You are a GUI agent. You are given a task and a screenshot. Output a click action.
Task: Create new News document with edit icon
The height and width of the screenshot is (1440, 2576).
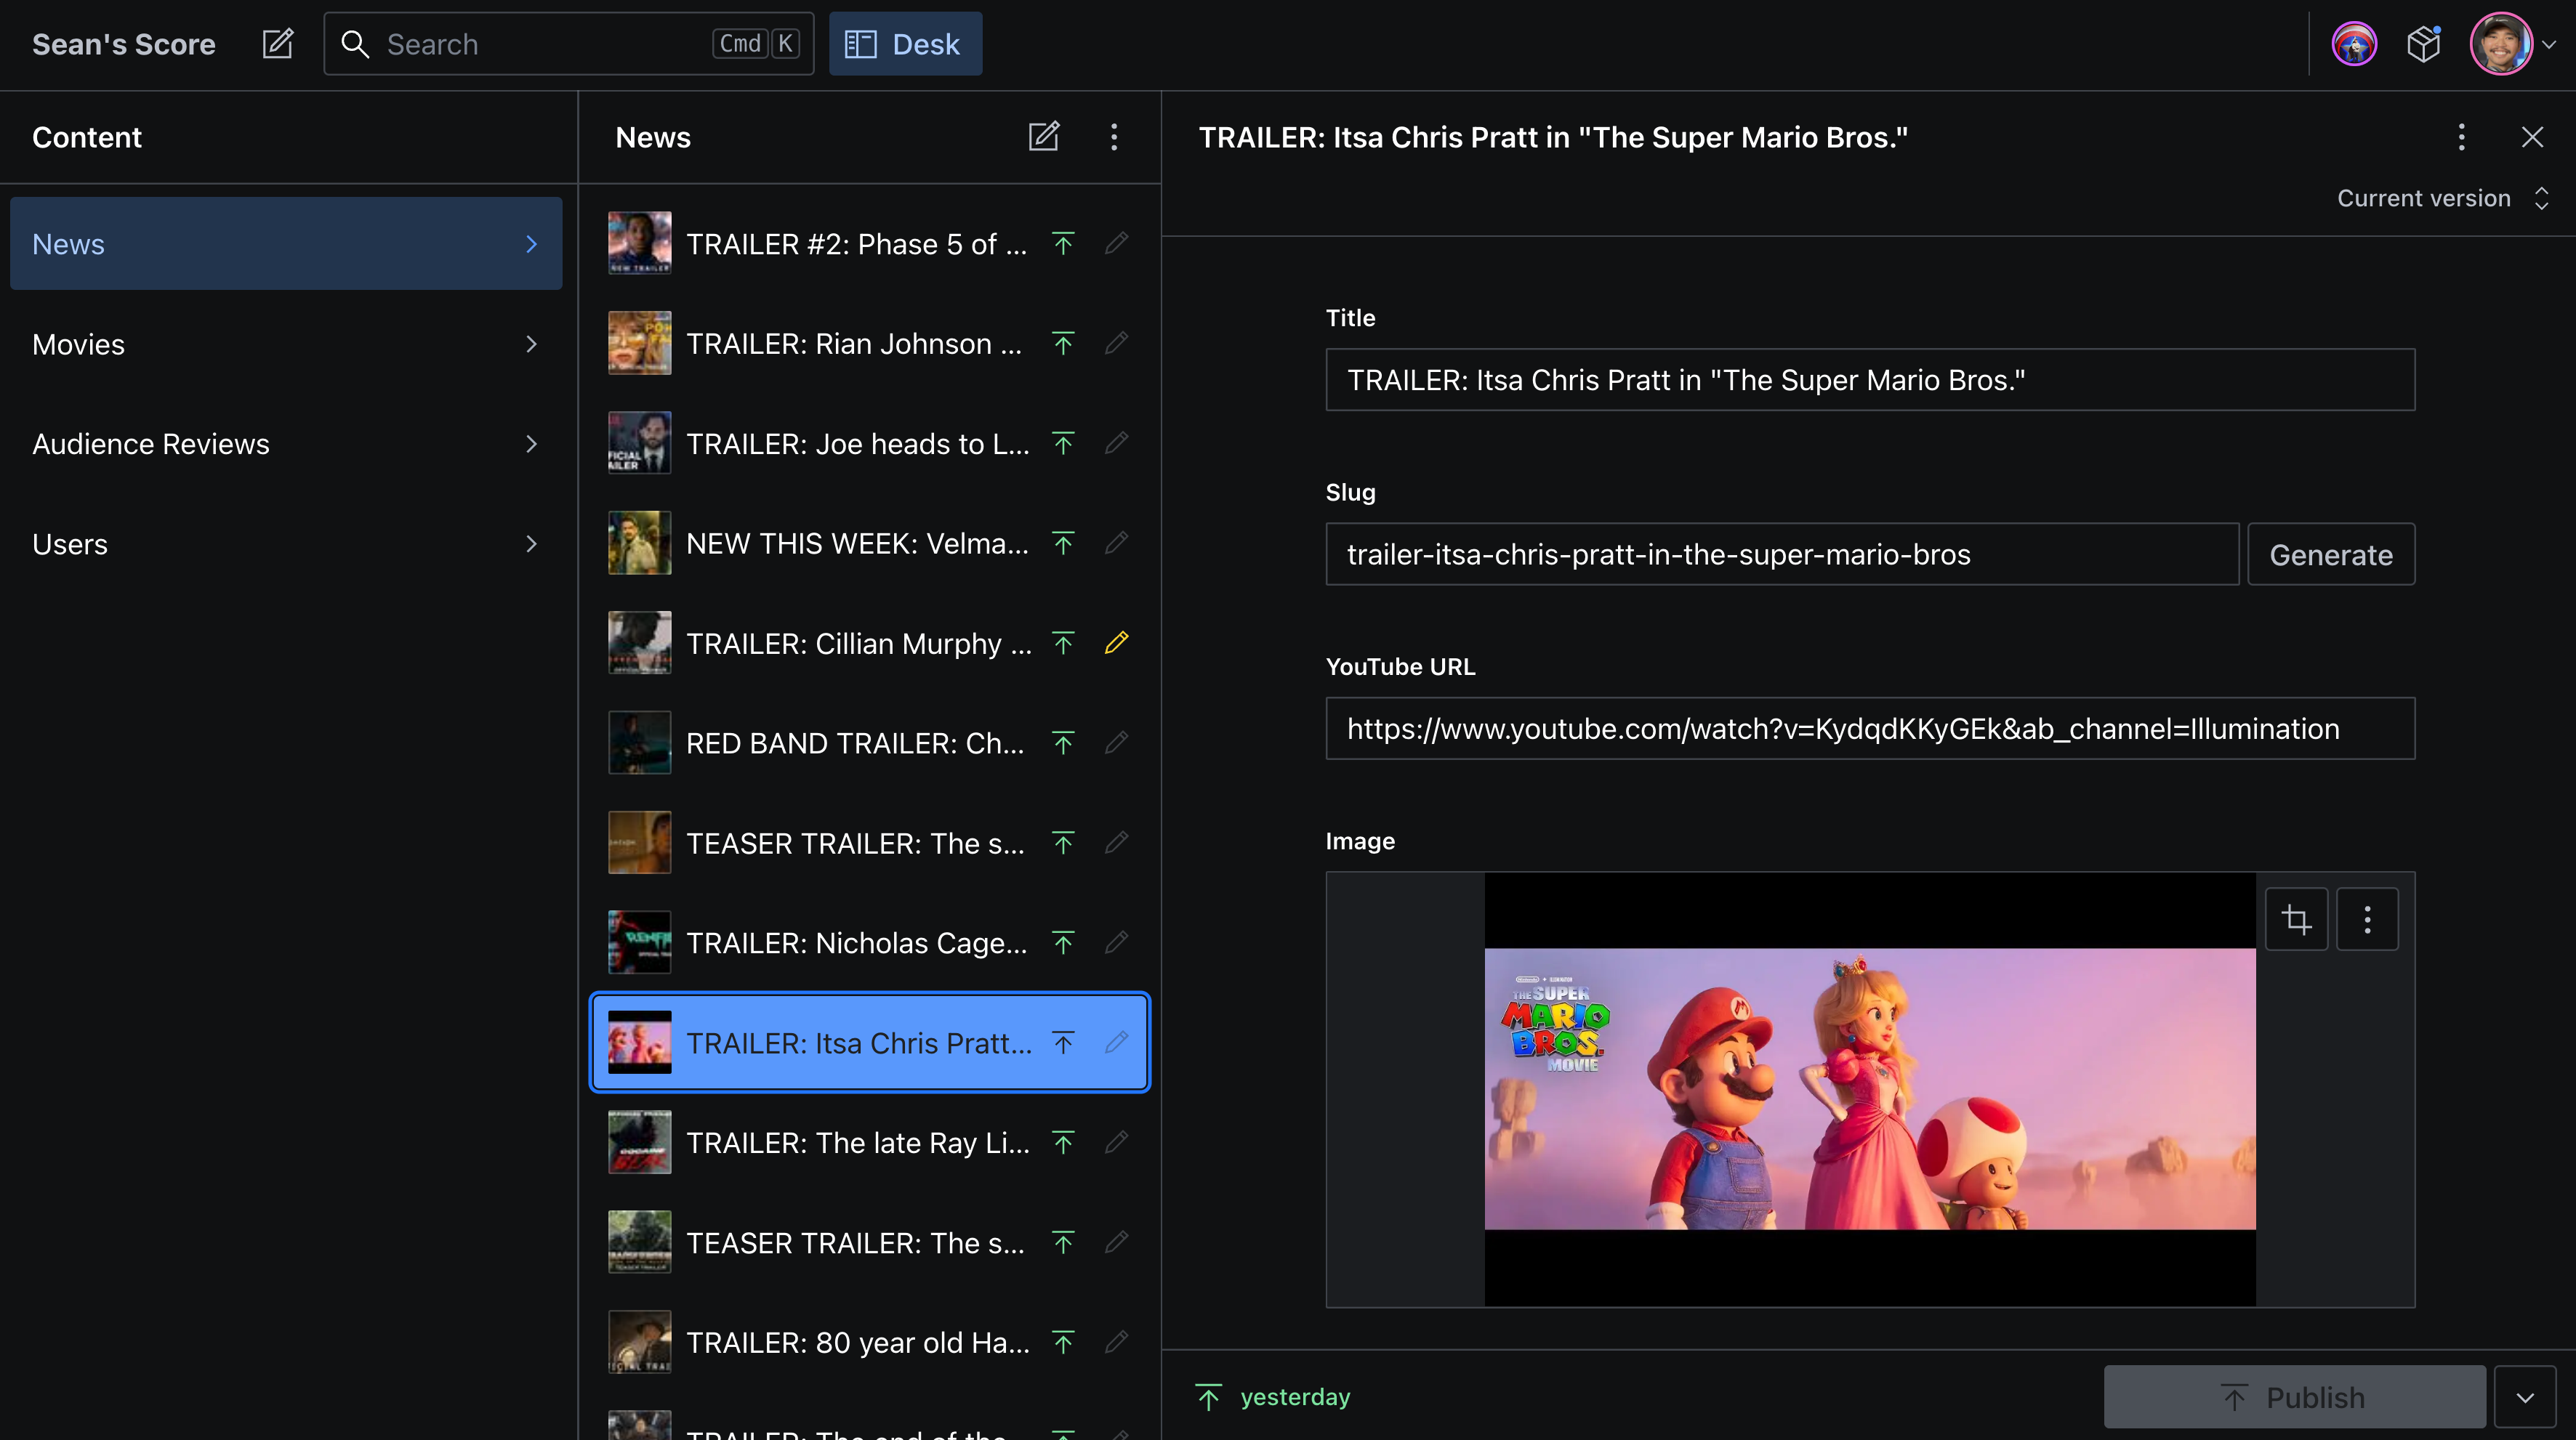click(x=1043, y=137)
